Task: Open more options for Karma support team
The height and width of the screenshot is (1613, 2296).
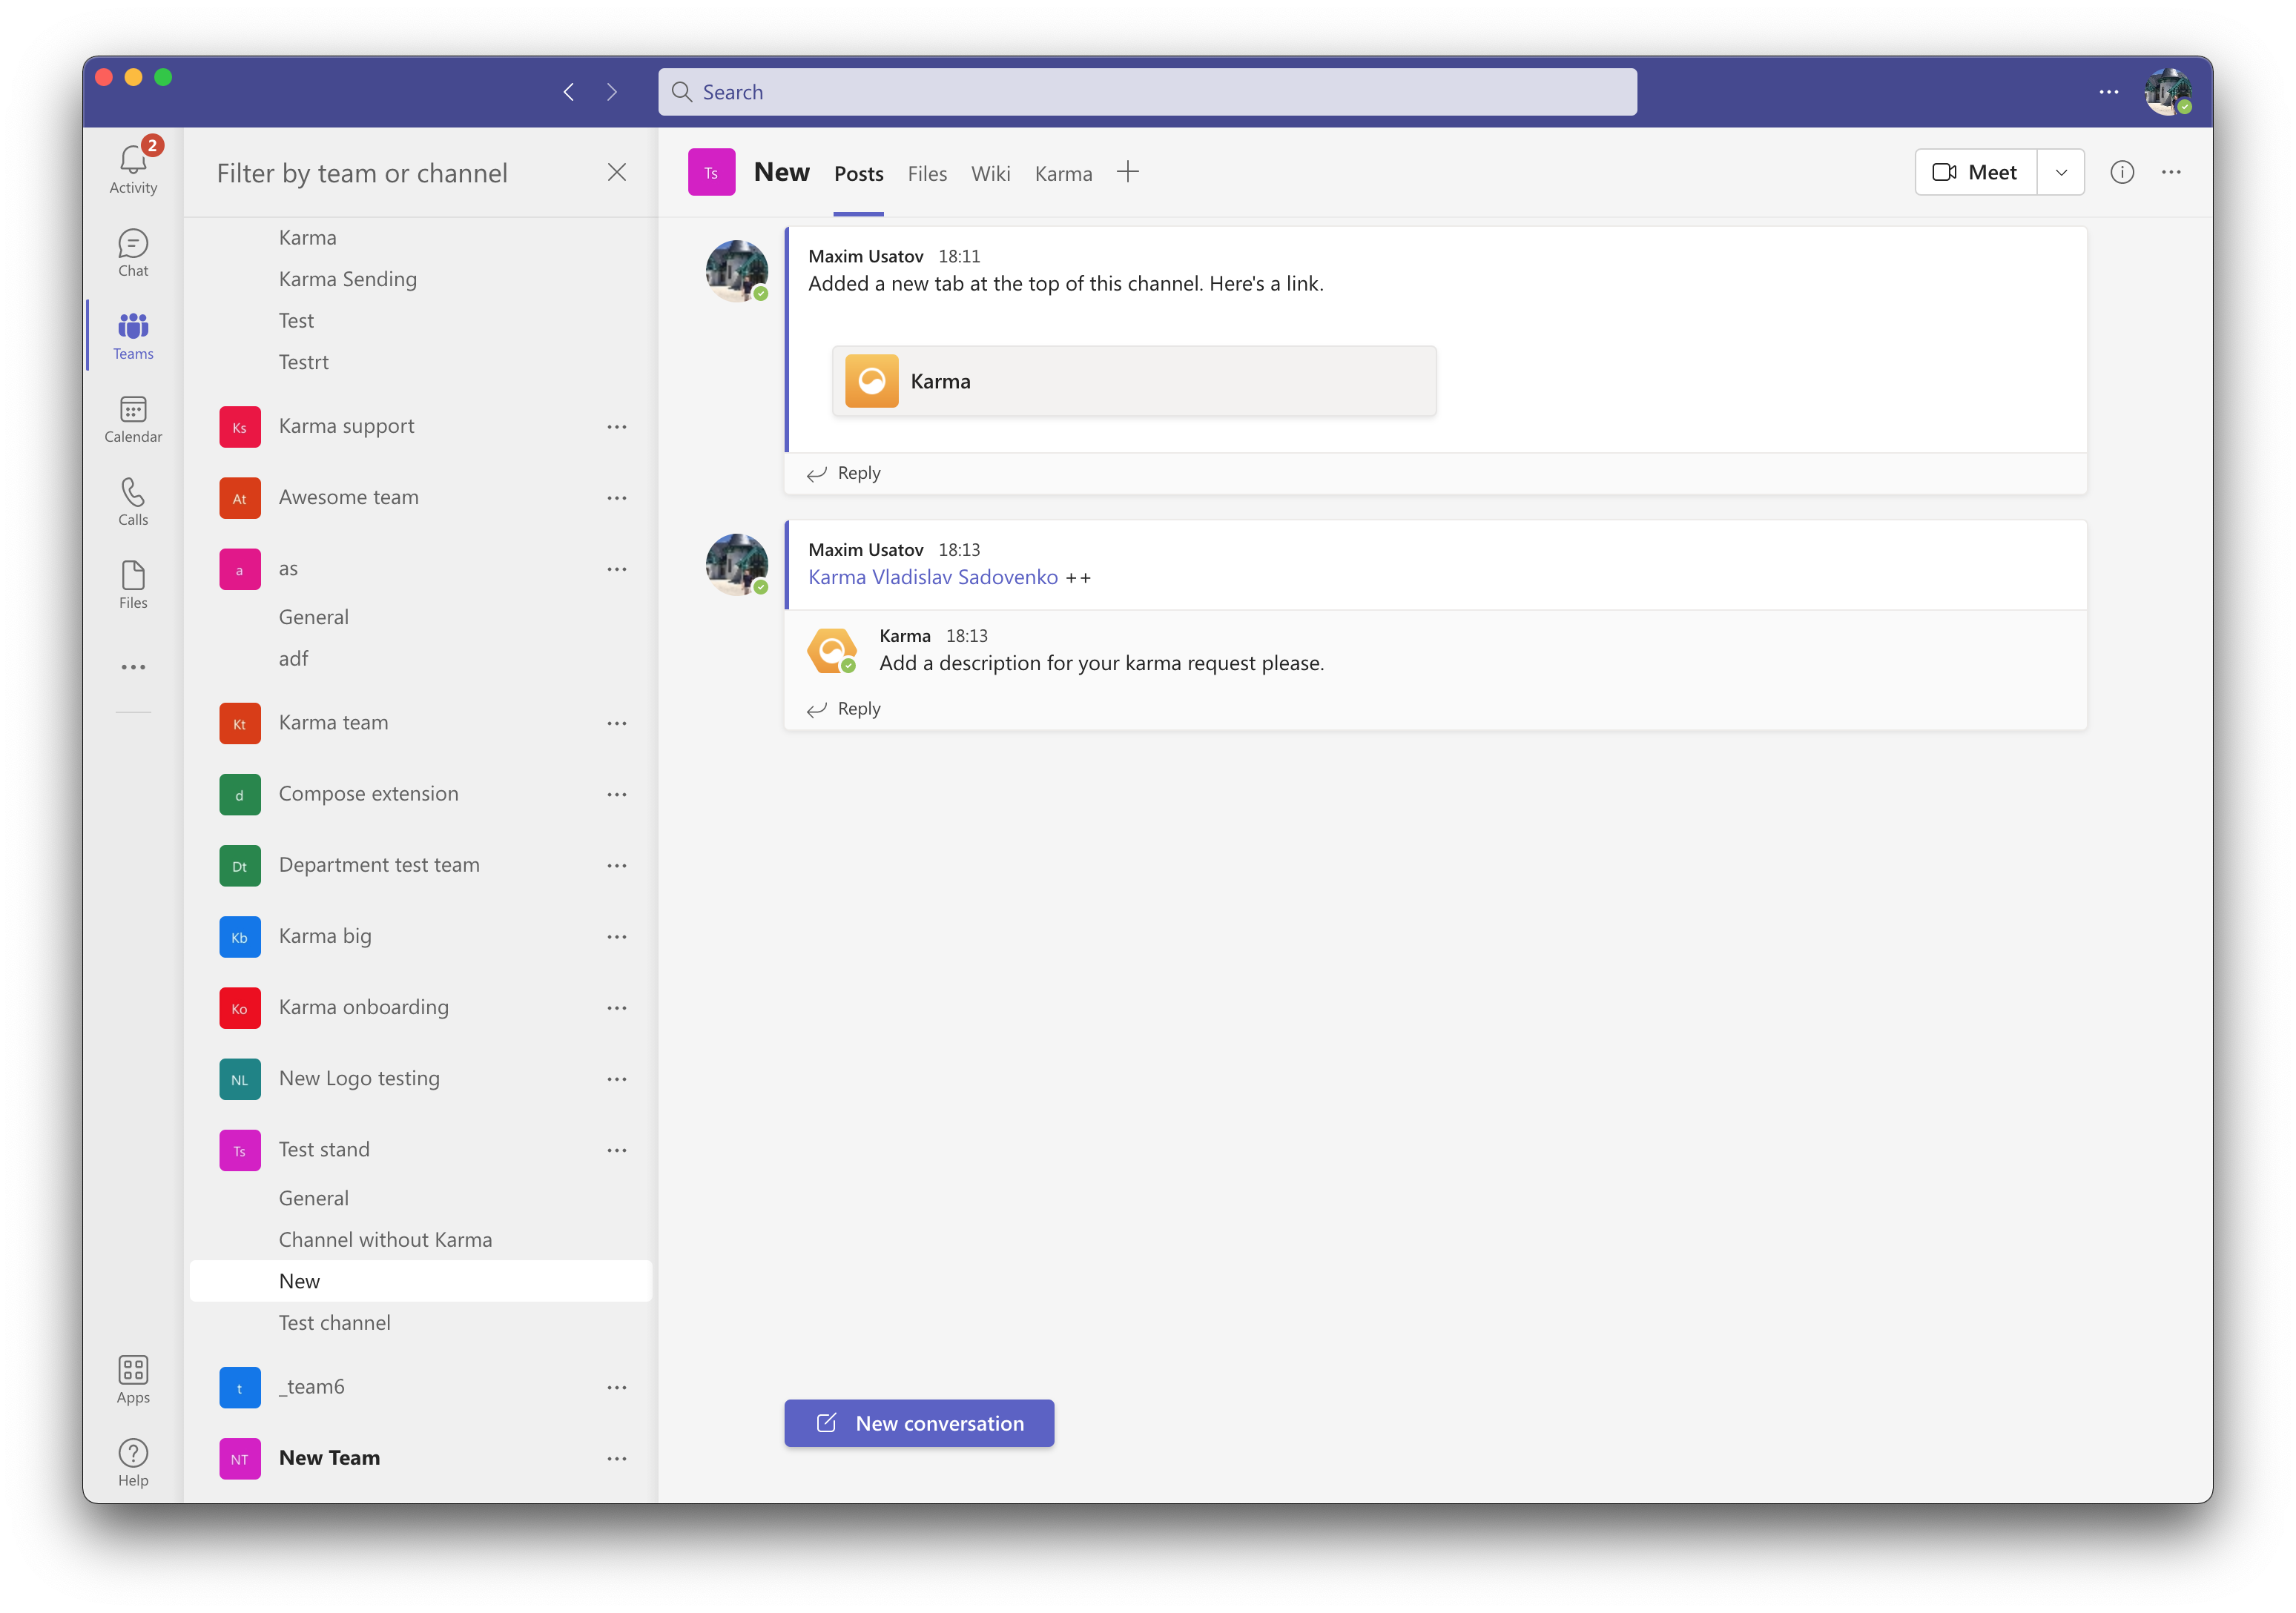Action: [x=616, y=427]
